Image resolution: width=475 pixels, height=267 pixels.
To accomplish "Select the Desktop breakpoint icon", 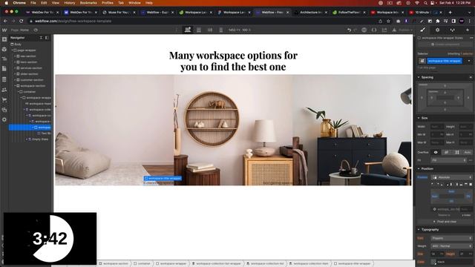I will [188, 30].
